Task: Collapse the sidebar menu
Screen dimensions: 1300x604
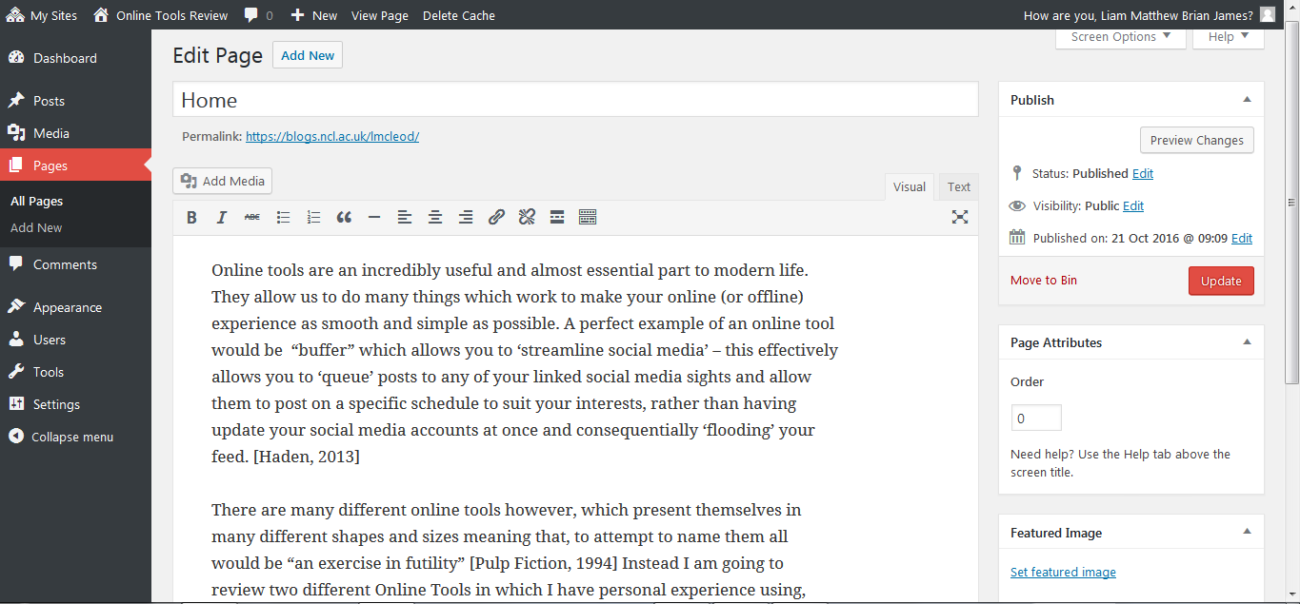Action: click(72, 438)
